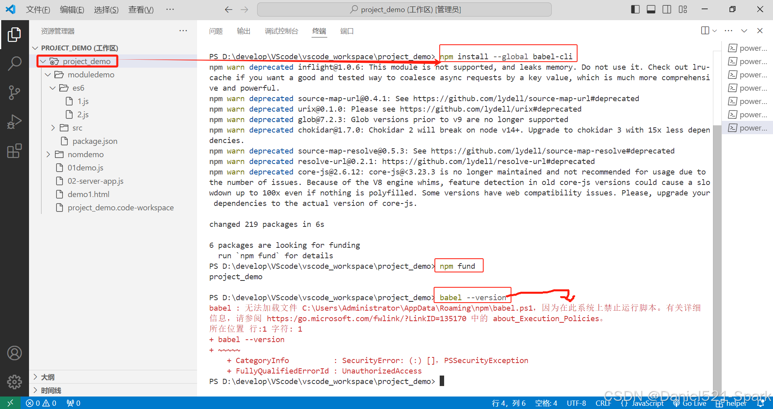Open the launch profile dropdown next to split
Viewport: 773px width, 409px height.
(715, 31)
